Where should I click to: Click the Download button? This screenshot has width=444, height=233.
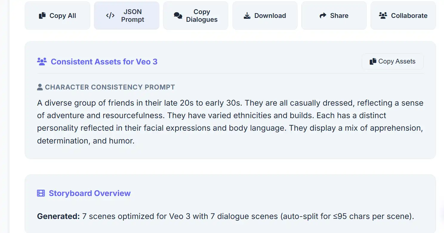[265, 15]
